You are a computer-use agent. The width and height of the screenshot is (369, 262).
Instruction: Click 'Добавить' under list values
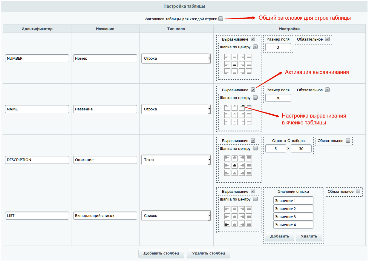pos(279,236)
